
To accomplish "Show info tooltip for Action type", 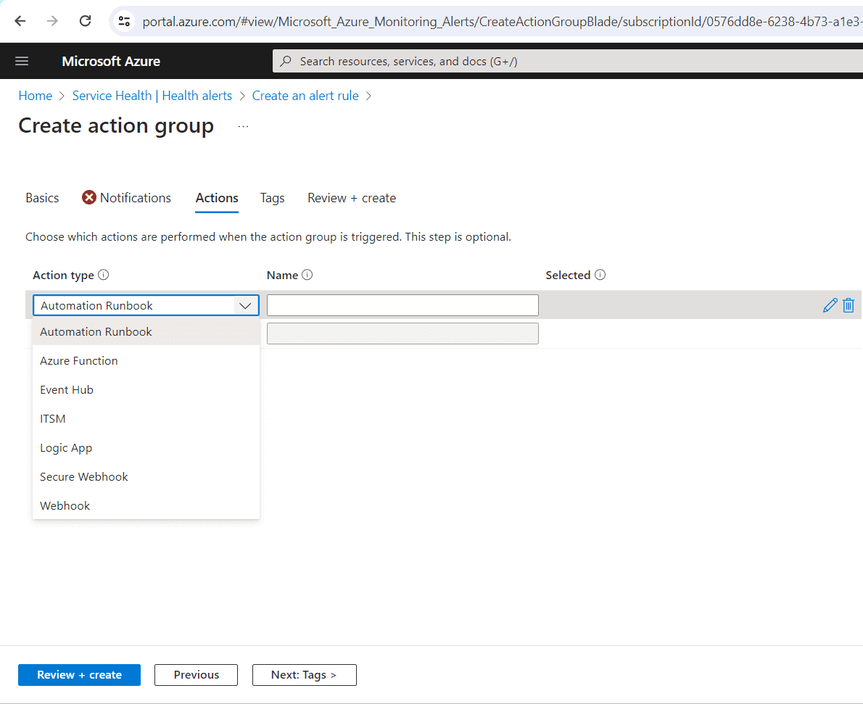I will (x=104, y=275).
